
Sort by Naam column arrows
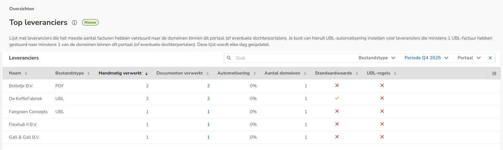26,73
